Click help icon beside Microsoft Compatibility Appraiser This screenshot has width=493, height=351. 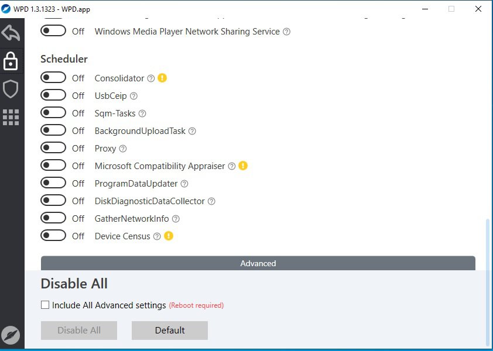click(231, 166)
